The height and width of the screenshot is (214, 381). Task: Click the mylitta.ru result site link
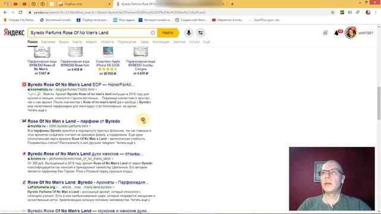(38, 126)
